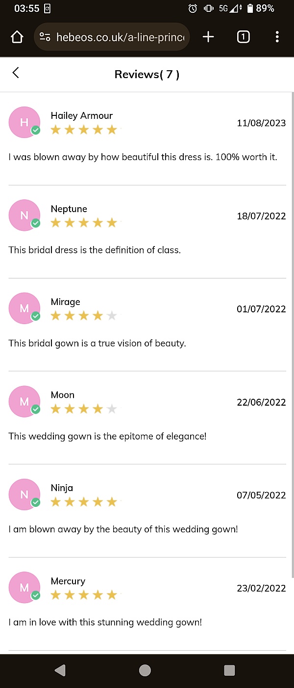Tap Mercury's five-star rating

[x=84, y=595]
